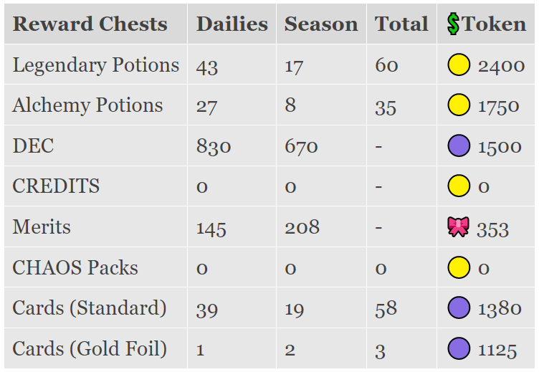The image size is (539, 372).
Task: Select the Total column header
Action: coord(401,24)
